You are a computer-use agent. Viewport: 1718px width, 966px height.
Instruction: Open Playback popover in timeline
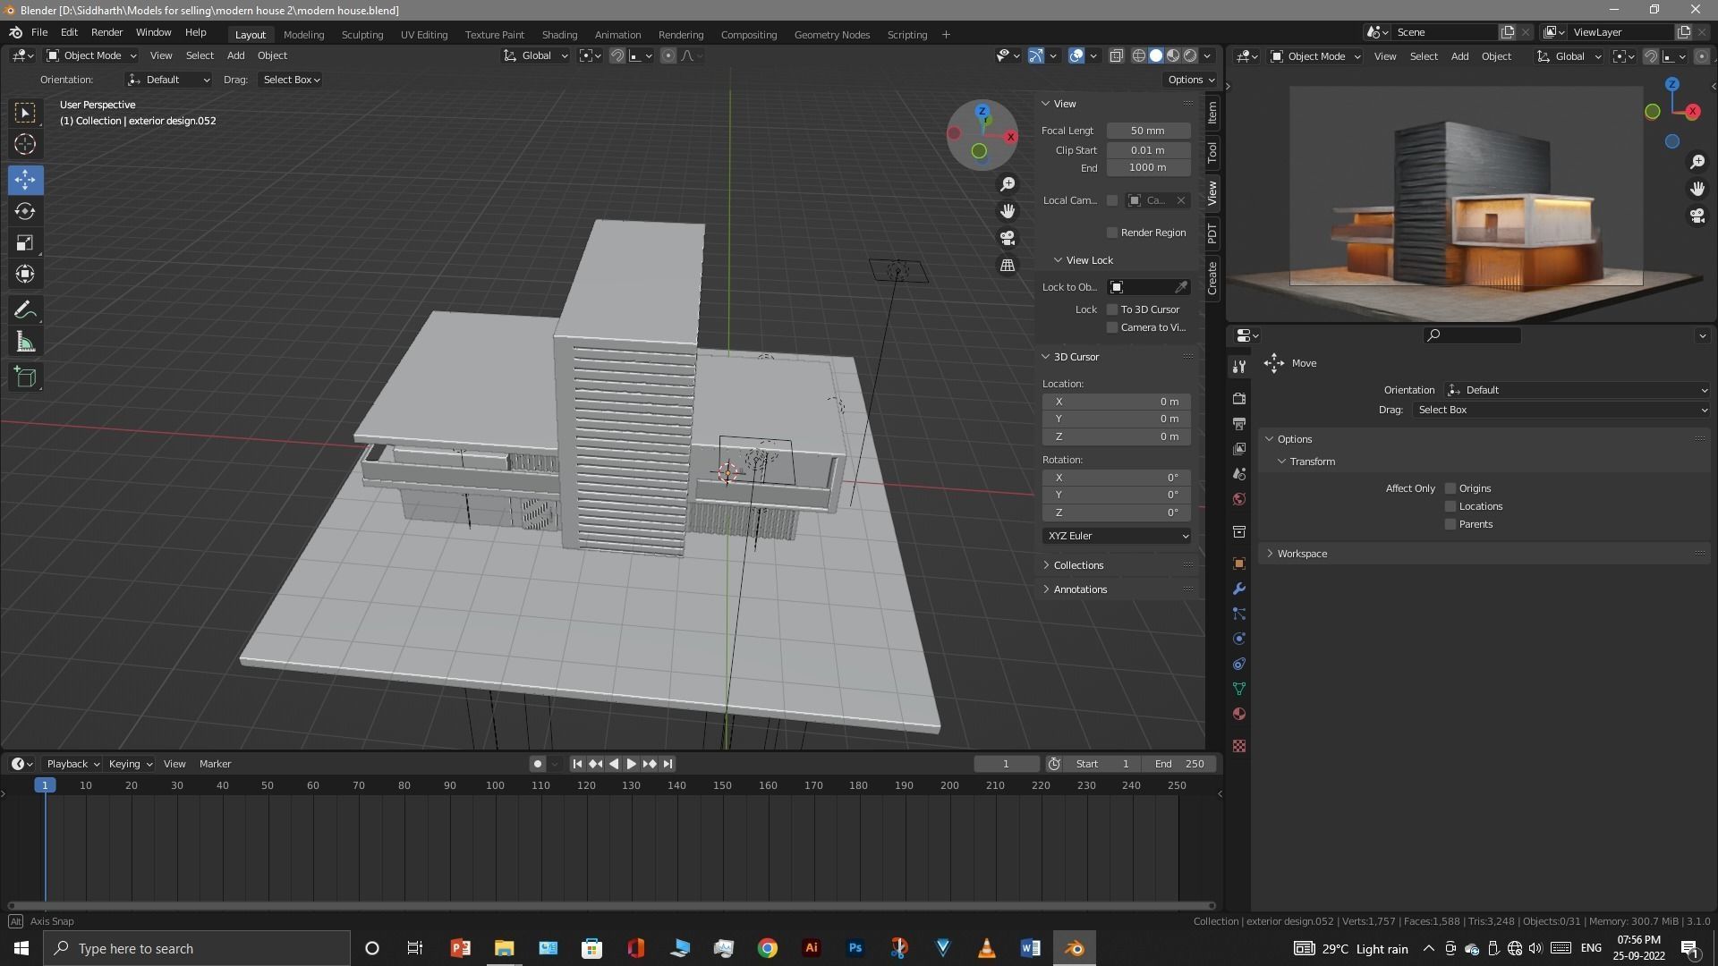[x=72, y=764]
